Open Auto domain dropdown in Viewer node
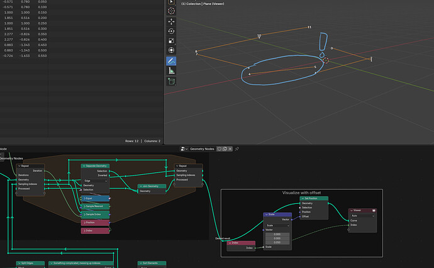 362,216
